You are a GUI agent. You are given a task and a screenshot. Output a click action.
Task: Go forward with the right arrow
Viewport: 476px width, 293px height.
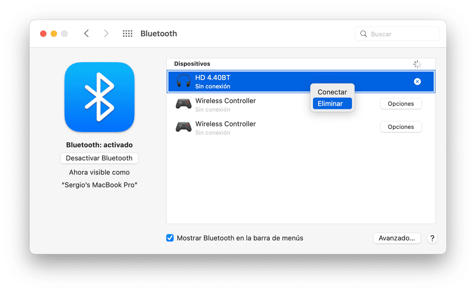click(x=106, y=34)
